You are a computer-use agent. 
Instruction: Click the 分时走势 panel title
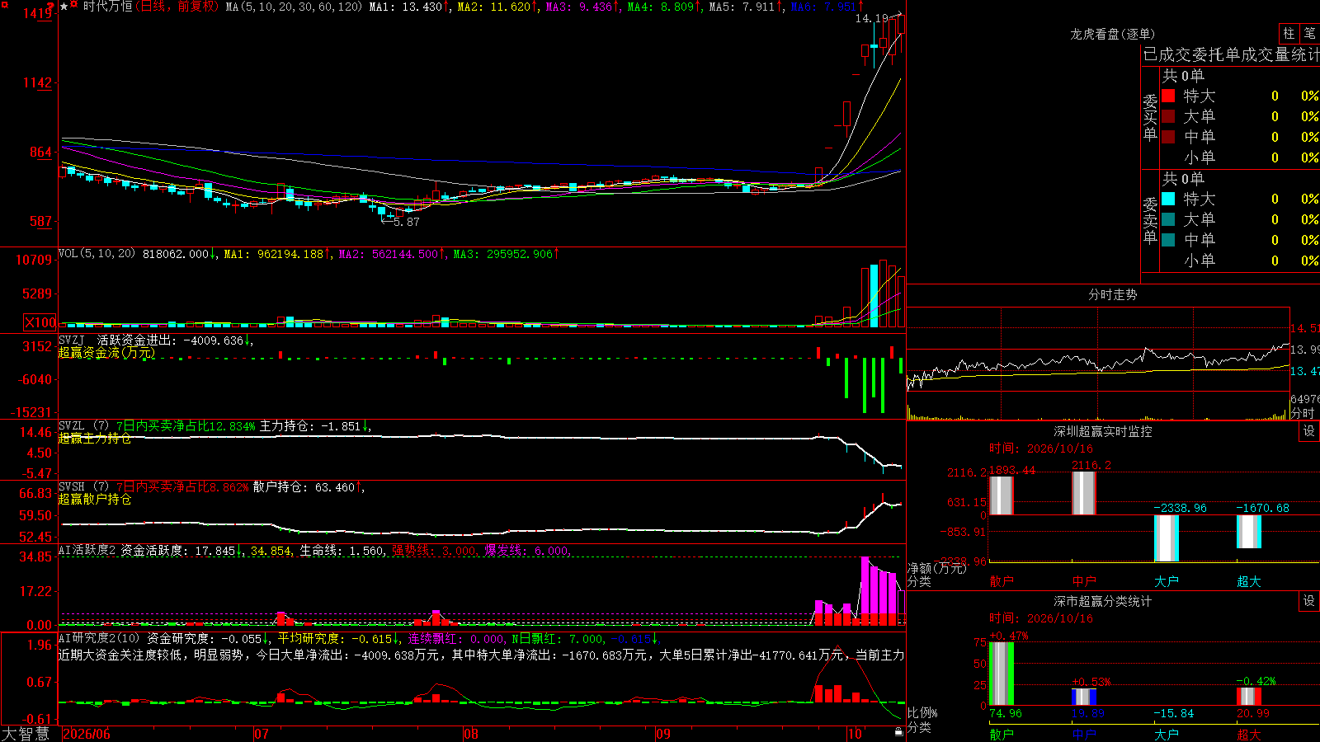1112,294
